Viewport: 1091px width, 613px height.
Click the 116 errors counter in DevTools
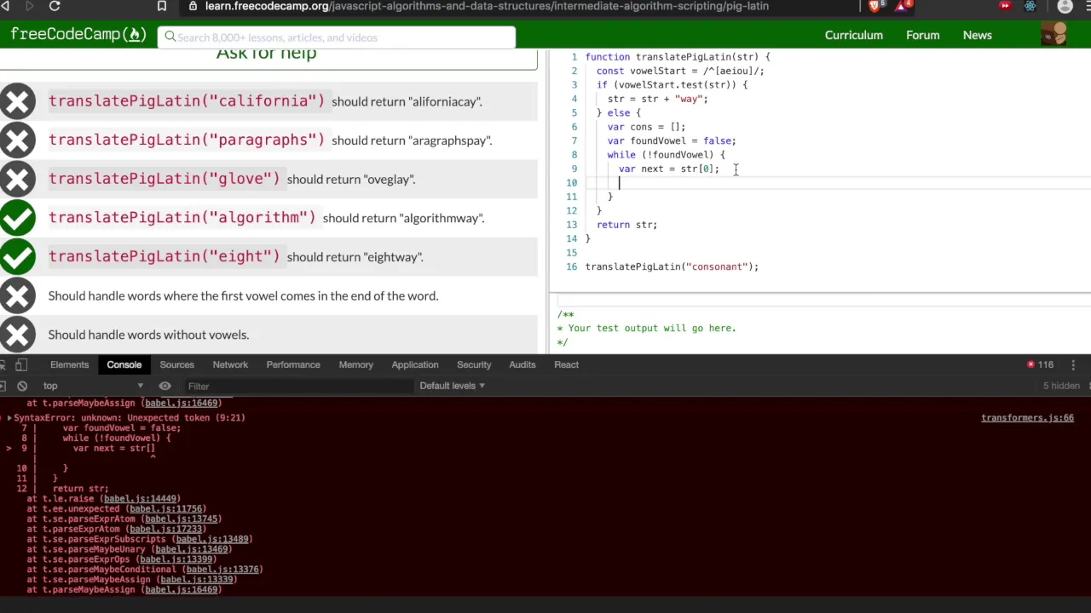[1041, 364]
